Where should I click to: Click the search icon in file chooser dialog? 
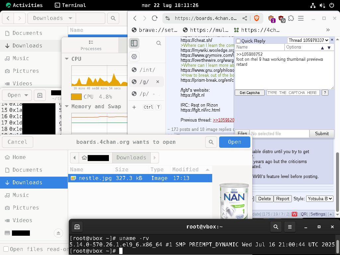click(x=211, y=142)
